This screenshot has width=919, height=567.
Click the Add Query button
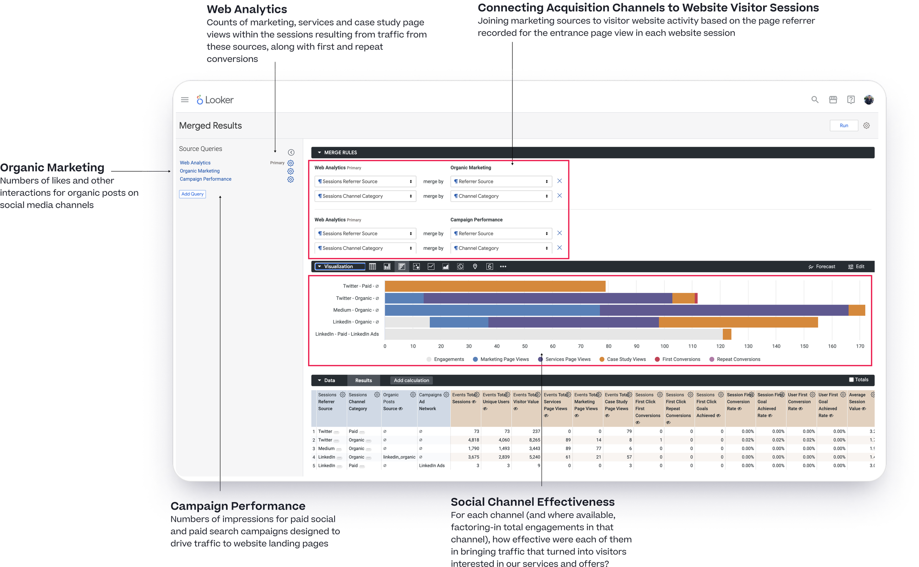[x=192, y=194]
